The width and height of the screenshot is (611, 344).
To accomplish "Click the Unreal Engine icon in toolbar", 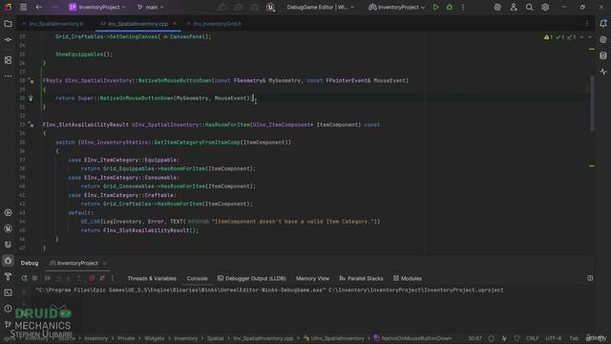I will tap(270, 7).
